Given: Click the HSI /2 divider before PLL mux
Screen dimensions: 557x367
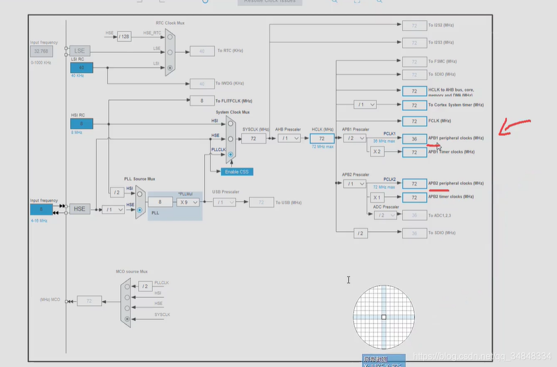Looking at the screenshot, I should coord(117,193).
